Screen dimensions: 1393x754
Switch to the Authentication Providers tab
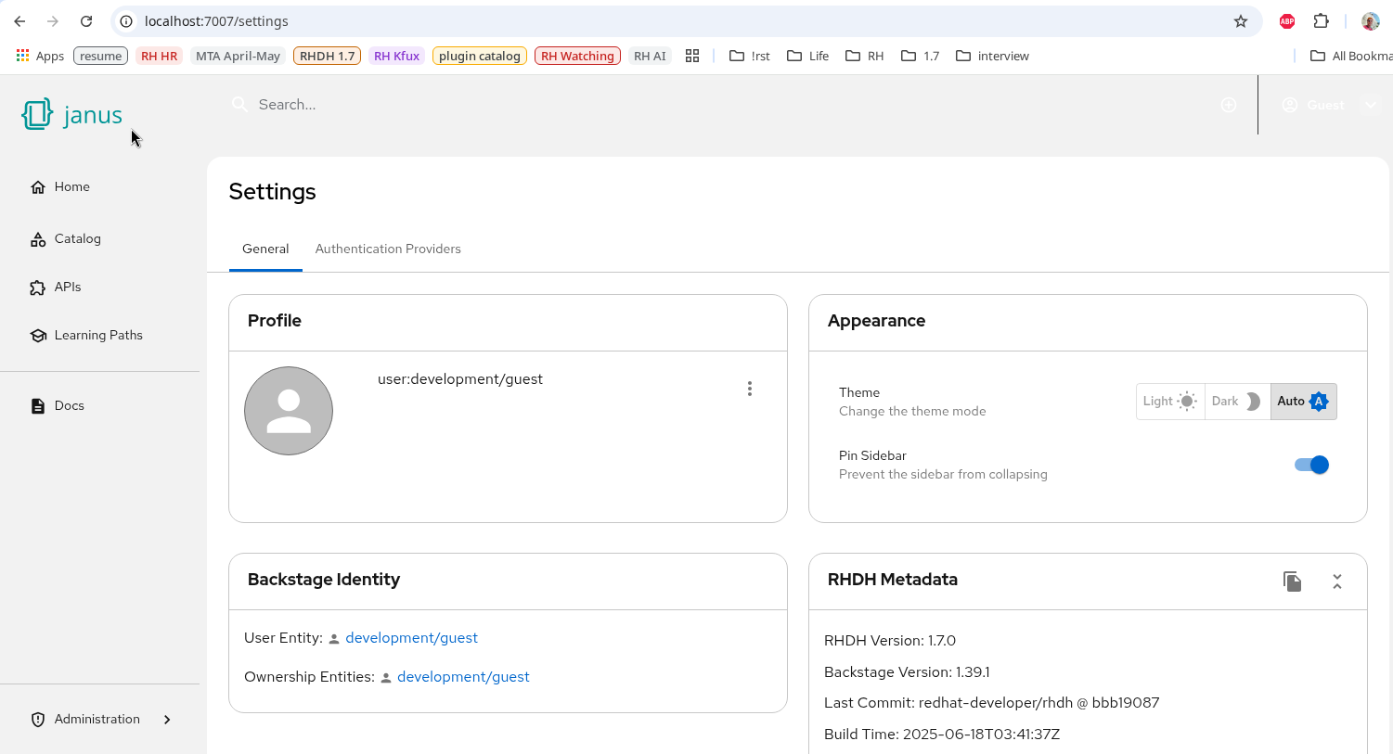388,249
